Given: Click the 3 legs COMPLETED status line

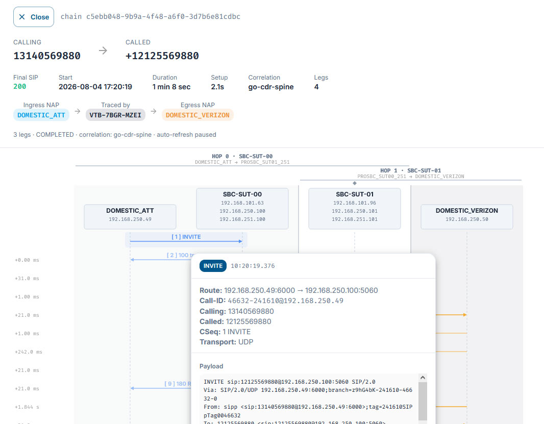Looking at the screenshot, I should click(x=115, y=135).
